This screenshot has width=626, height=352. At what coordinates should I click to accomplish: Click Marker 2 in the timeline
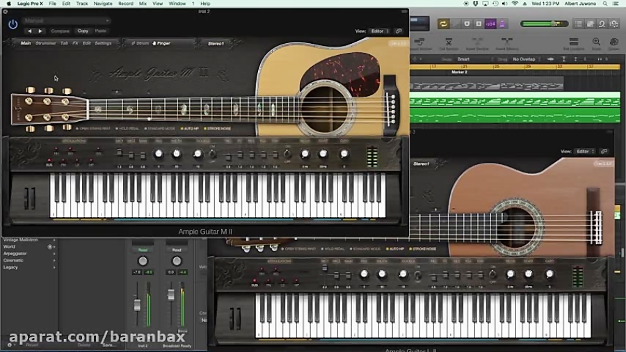pyautogui.click(x=459, y=72)
